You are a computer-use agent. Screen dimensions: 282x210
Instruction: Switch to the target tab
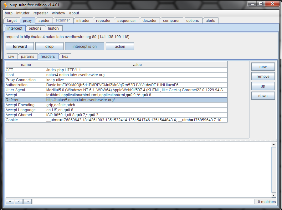click(x=12, y=21)
